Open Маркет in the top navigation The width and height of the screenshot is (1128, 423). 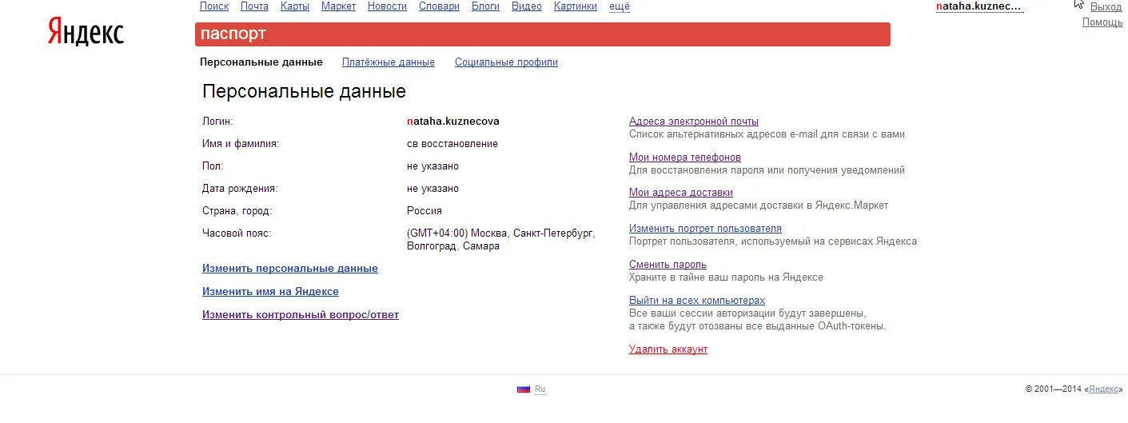338,6
